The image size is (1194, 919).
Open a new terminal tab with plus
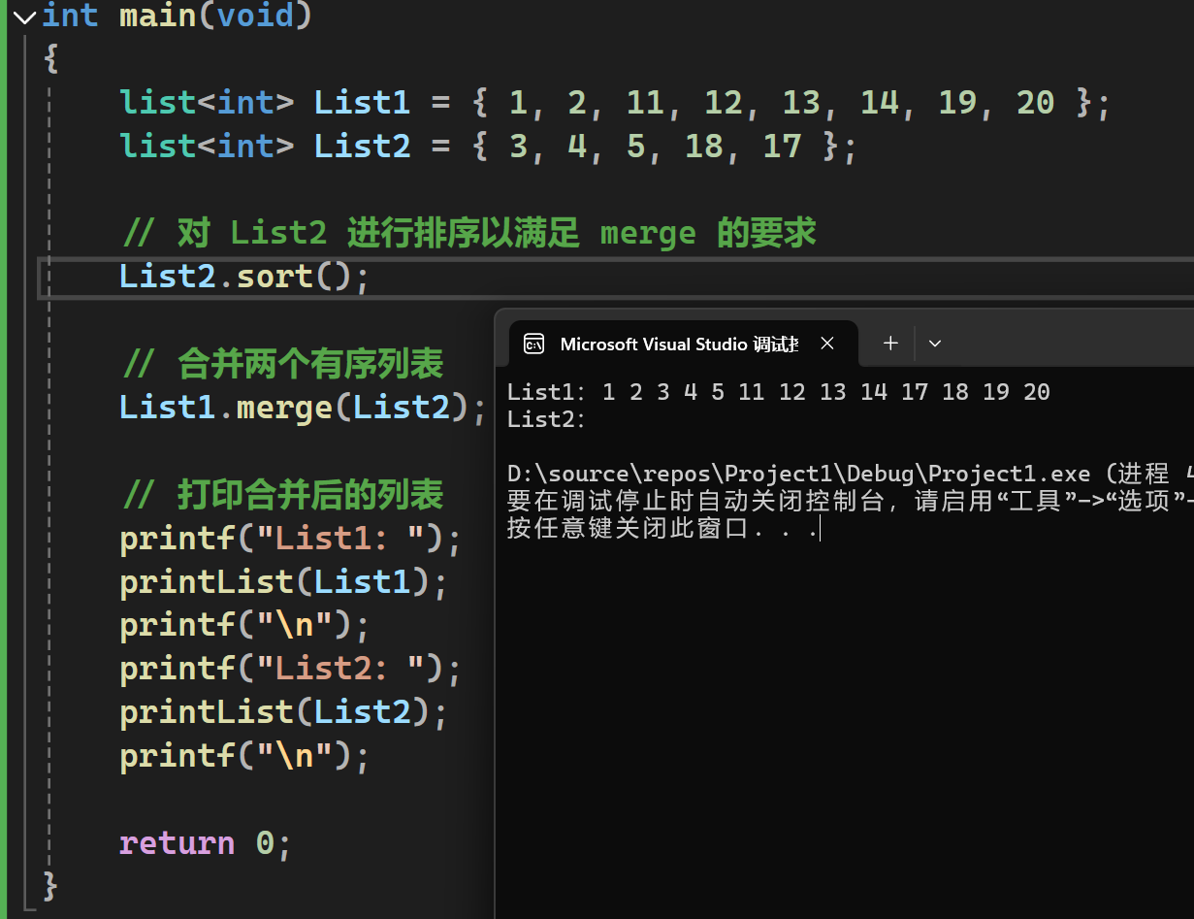[890, 343]
